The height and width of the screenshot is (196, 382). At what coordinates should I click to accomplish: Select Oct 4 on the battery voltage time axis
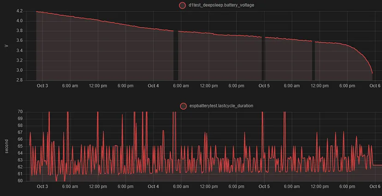[153, 86]
